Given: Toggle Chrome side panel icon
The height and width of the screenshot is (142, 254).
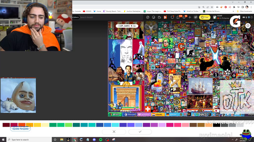Looking at the screenshot, I should click(x=242, y=7).
